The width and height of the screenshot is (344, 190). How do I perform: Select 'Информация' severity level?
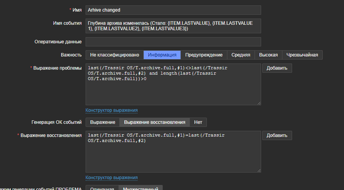[x=162, y=55]
